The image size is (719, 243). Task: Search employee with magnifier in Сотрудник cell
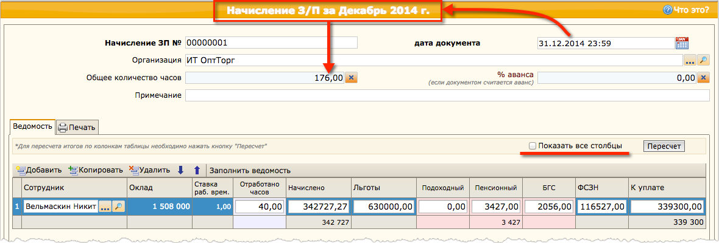(119, 207)
